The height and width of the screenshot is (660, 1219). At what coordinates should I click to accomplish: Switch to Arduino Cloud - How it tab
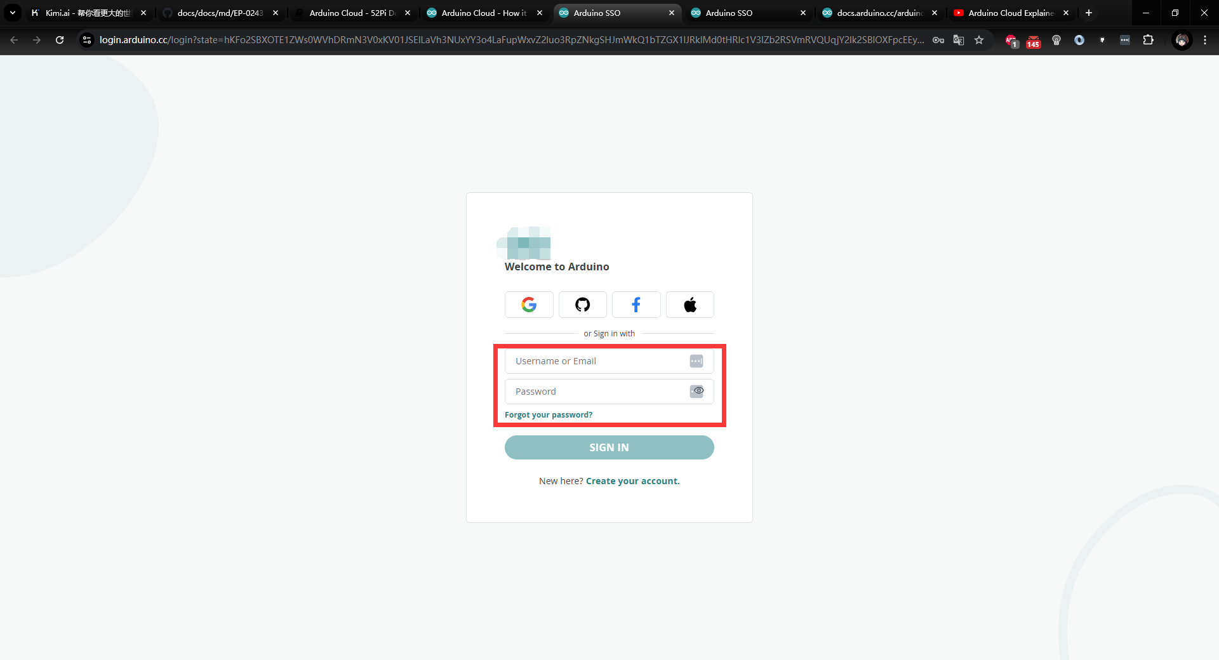click(484, 13)
